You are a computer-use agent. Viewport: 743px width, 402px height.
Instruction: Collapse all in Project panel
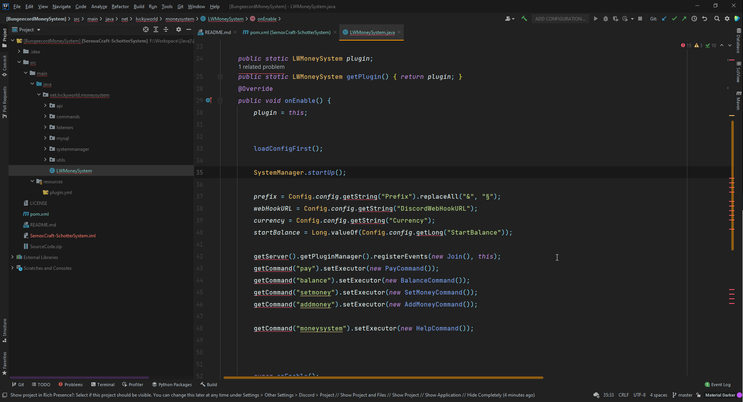click(166, 29)
